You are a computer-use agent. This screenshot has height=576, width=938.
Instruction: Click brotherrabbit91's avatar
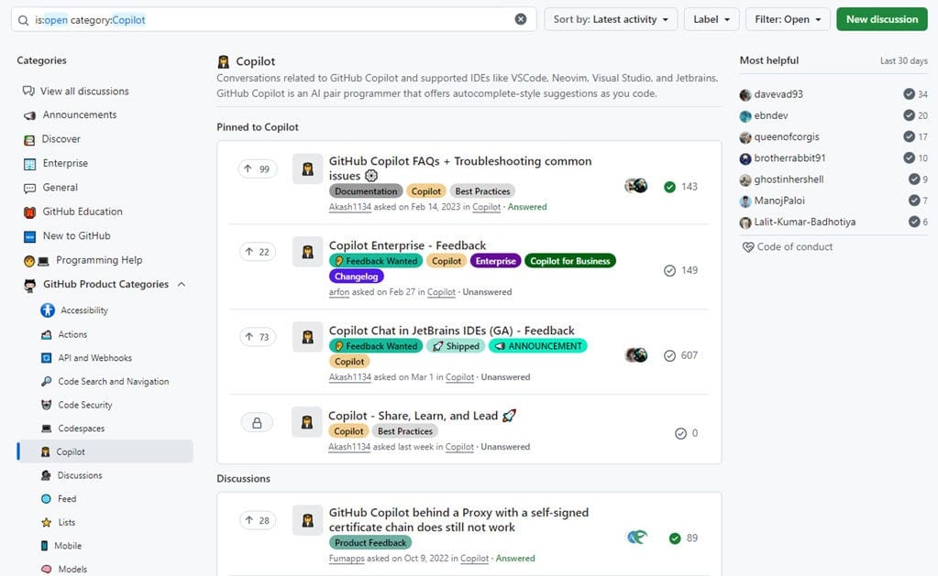tap(745, 158)
